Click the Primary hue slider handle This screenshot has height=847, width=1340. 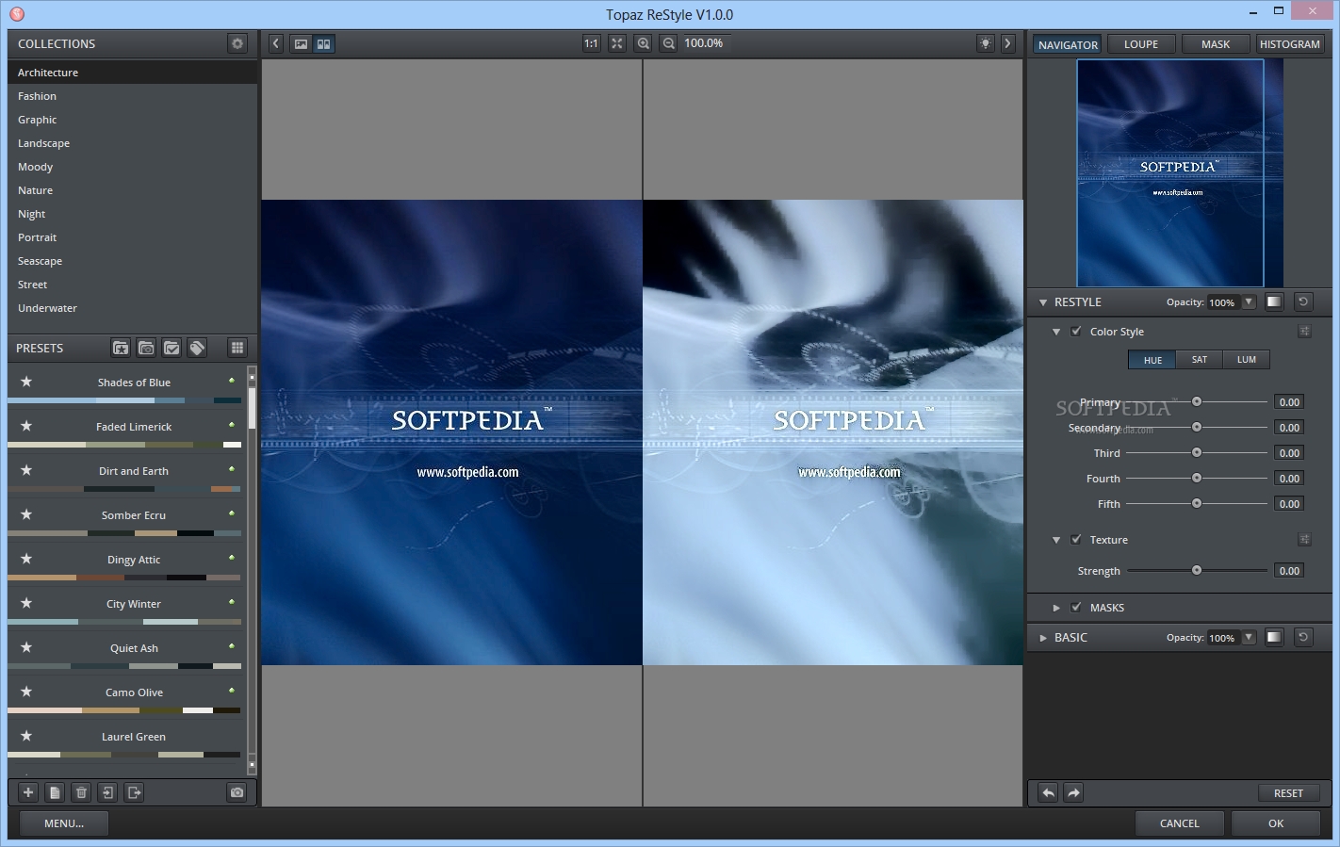[x=1197, y=401]
